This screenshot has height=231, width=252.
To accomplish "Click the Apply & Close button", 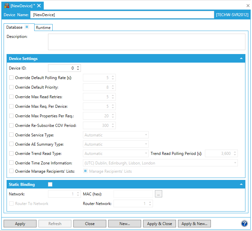I will 160,224.
